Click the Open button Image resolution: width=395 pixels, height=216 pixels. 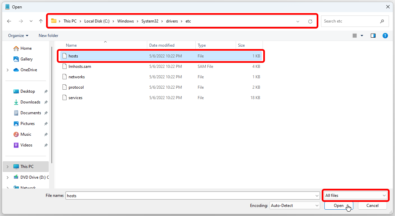click(339, 205)
